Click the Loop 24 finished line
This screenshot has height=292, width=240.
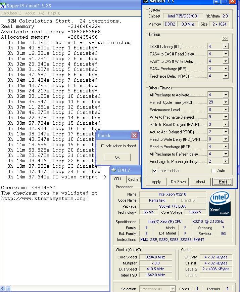pos(54,171)
